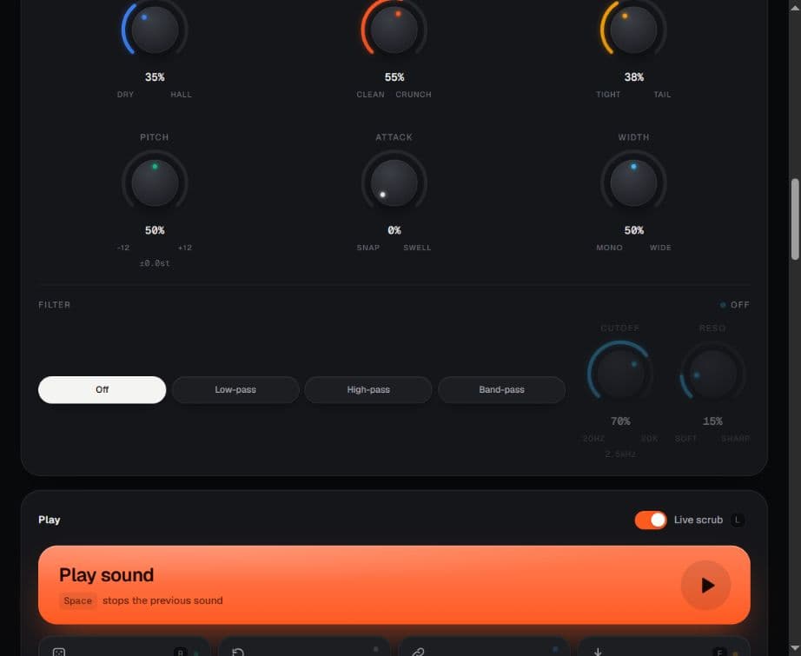Screen dimensions: 801x656
Task: Click the SWELL label
Action: 417,248
